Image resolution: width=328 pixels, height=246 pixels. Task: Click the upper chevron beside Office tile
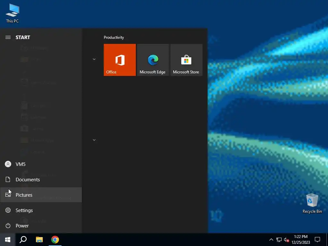(94, 59)
